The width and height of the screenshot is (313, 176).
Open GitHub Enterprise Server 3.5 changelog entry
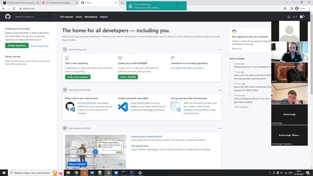251,100
